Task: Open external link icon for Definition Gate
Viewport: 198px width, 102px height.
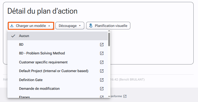Action: (x=102, y=80)
